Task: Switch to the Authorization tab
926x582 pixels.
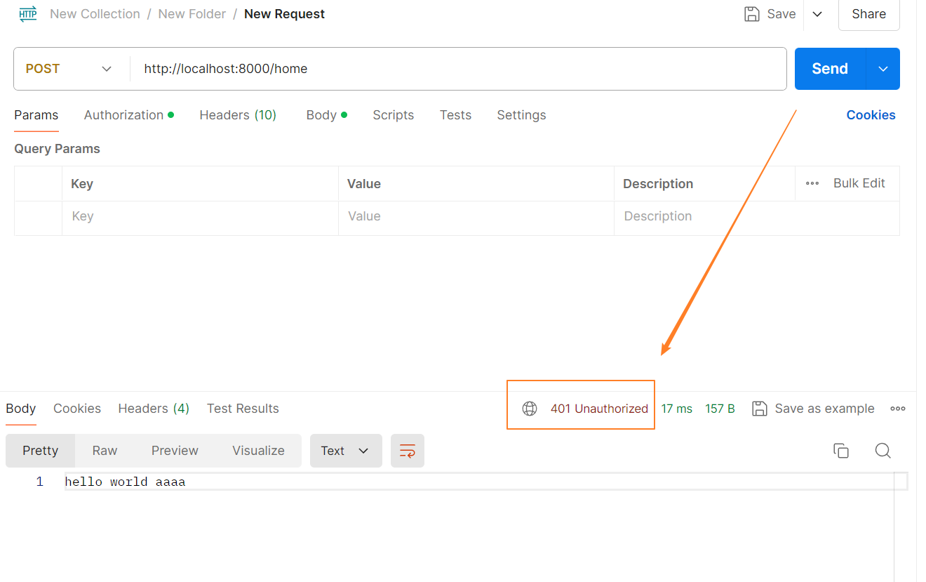Action: point(123,115)
